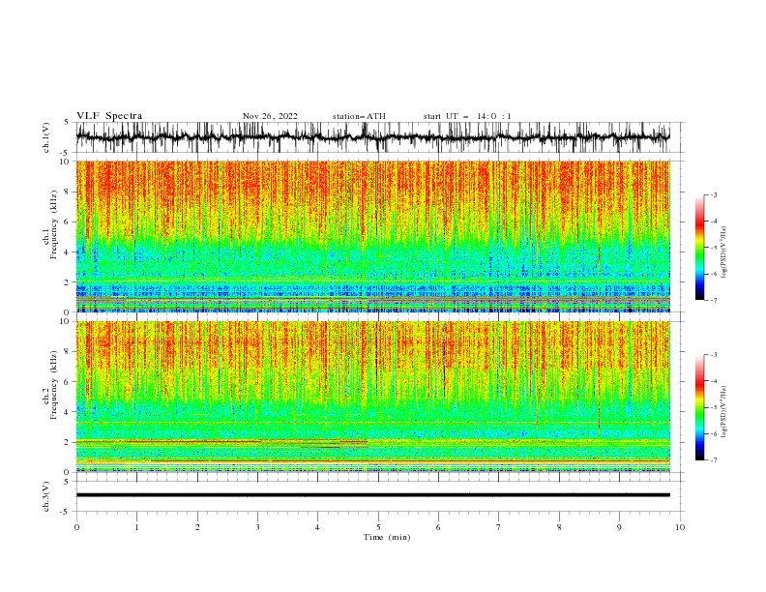This screenshot has height=592, width=766.
Task: Click the '-7' label on lower colorbar
Action: [714, 459]
